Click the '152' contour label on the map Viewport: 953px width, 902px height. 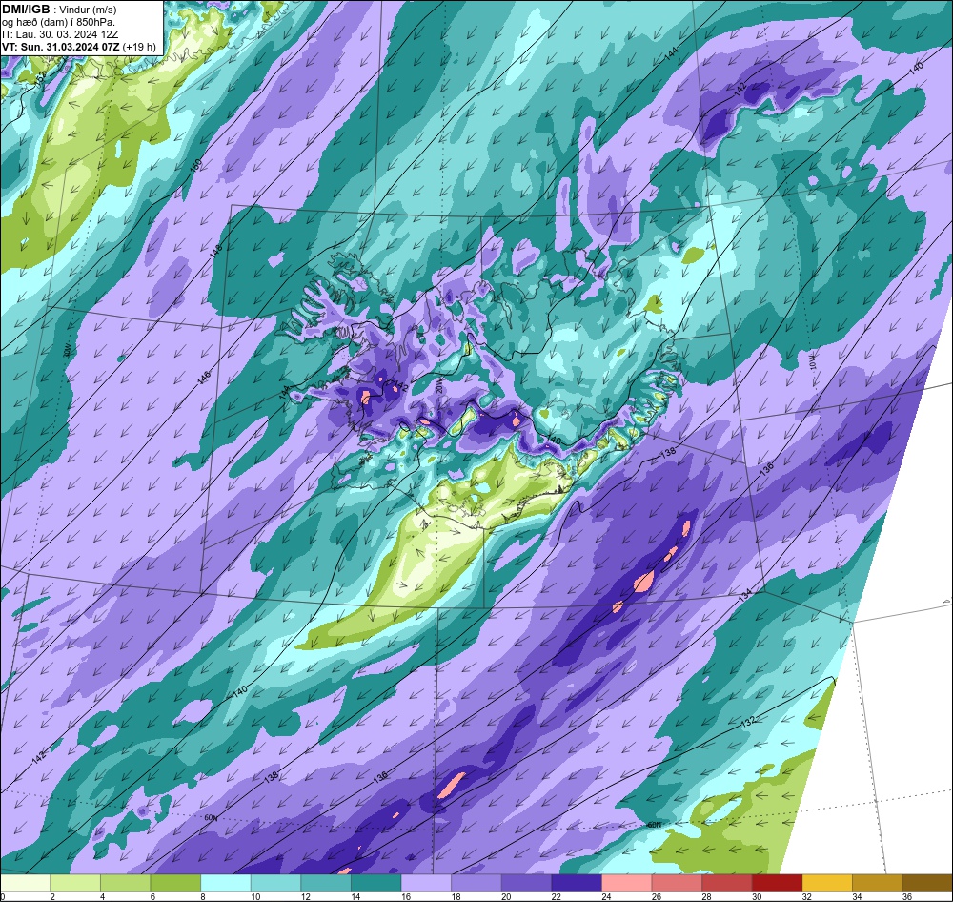click(x=41, y=78)
